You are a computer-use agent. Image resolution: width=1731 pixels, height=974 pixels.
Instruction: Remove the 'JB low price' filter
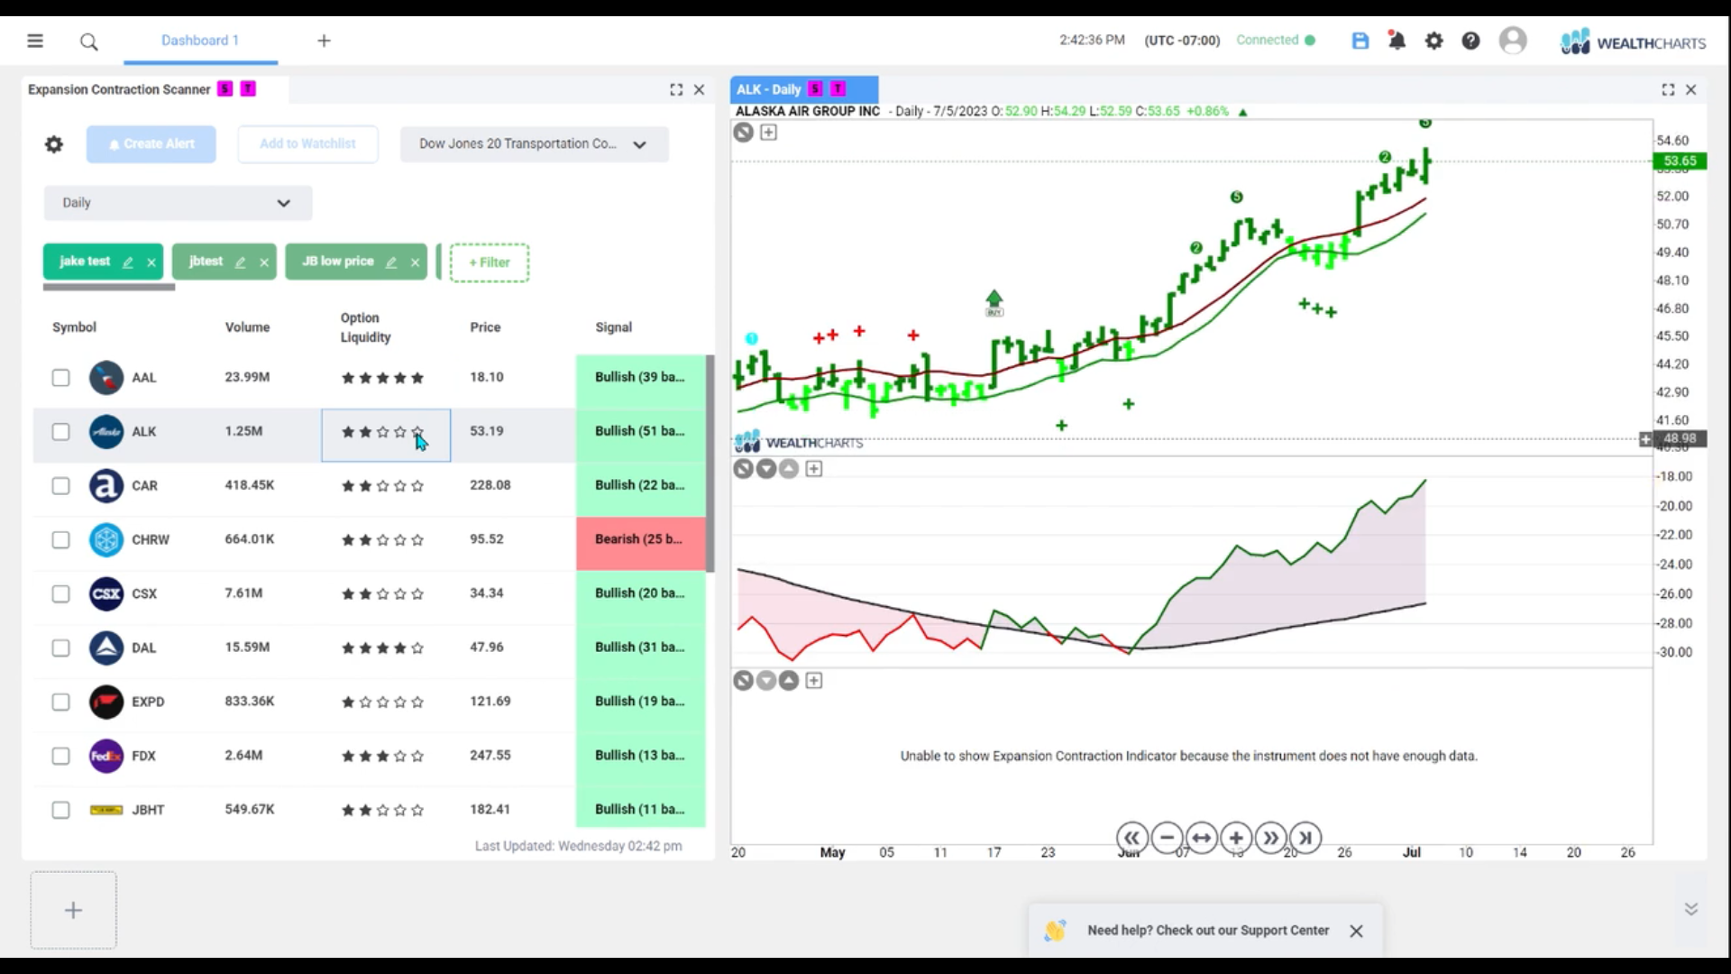coord(415,262)
